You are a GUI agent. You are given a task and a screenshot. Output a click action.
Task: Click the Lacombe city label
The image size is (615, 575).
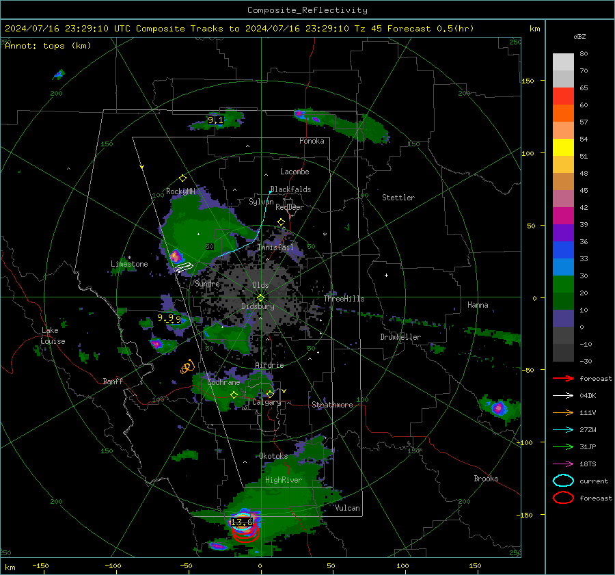coord(295,172)
